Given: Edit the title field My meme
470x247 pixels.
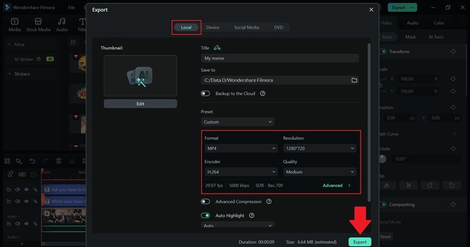Looking at the screenshot, I should pos(280,58).
